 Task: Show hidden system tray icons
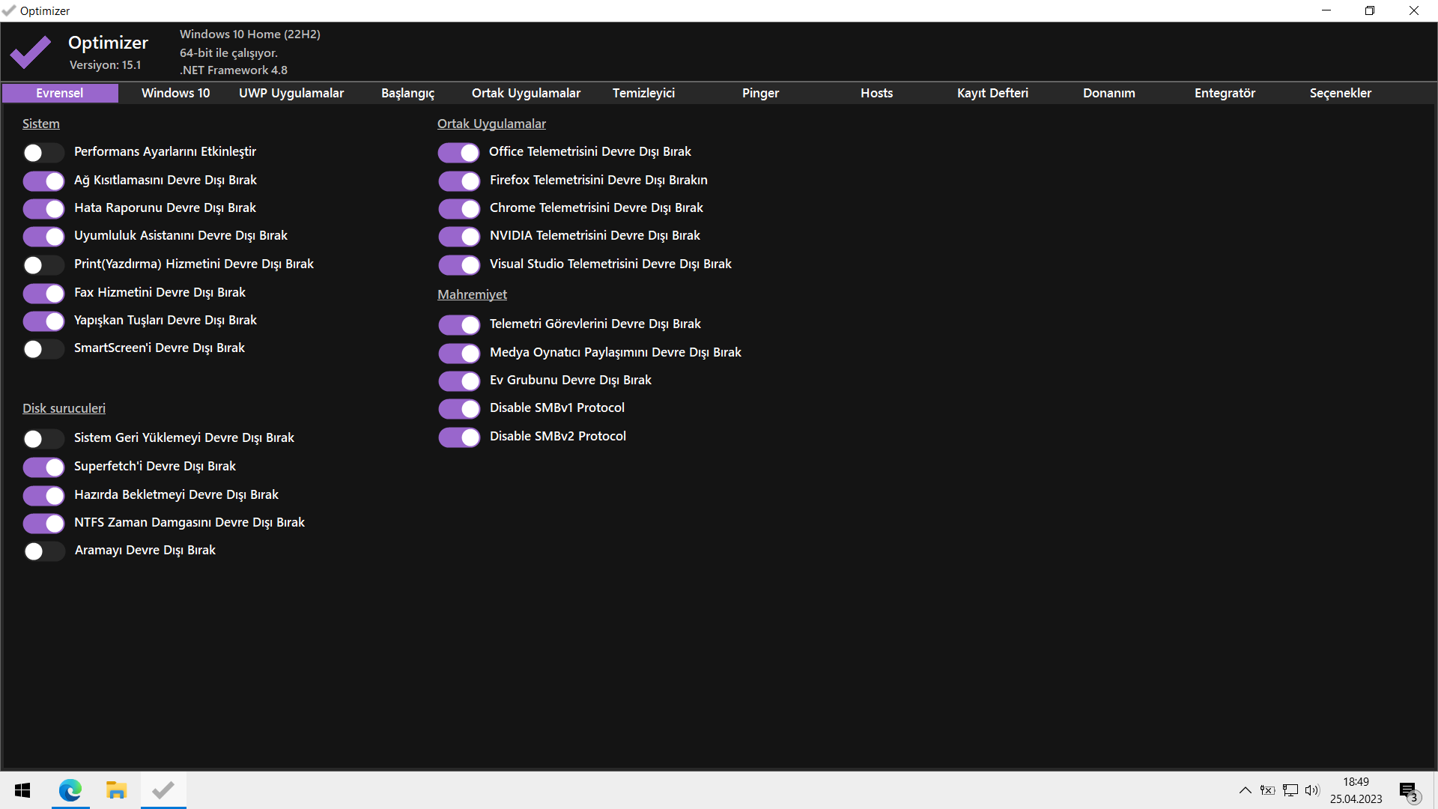click(1245, 790)
